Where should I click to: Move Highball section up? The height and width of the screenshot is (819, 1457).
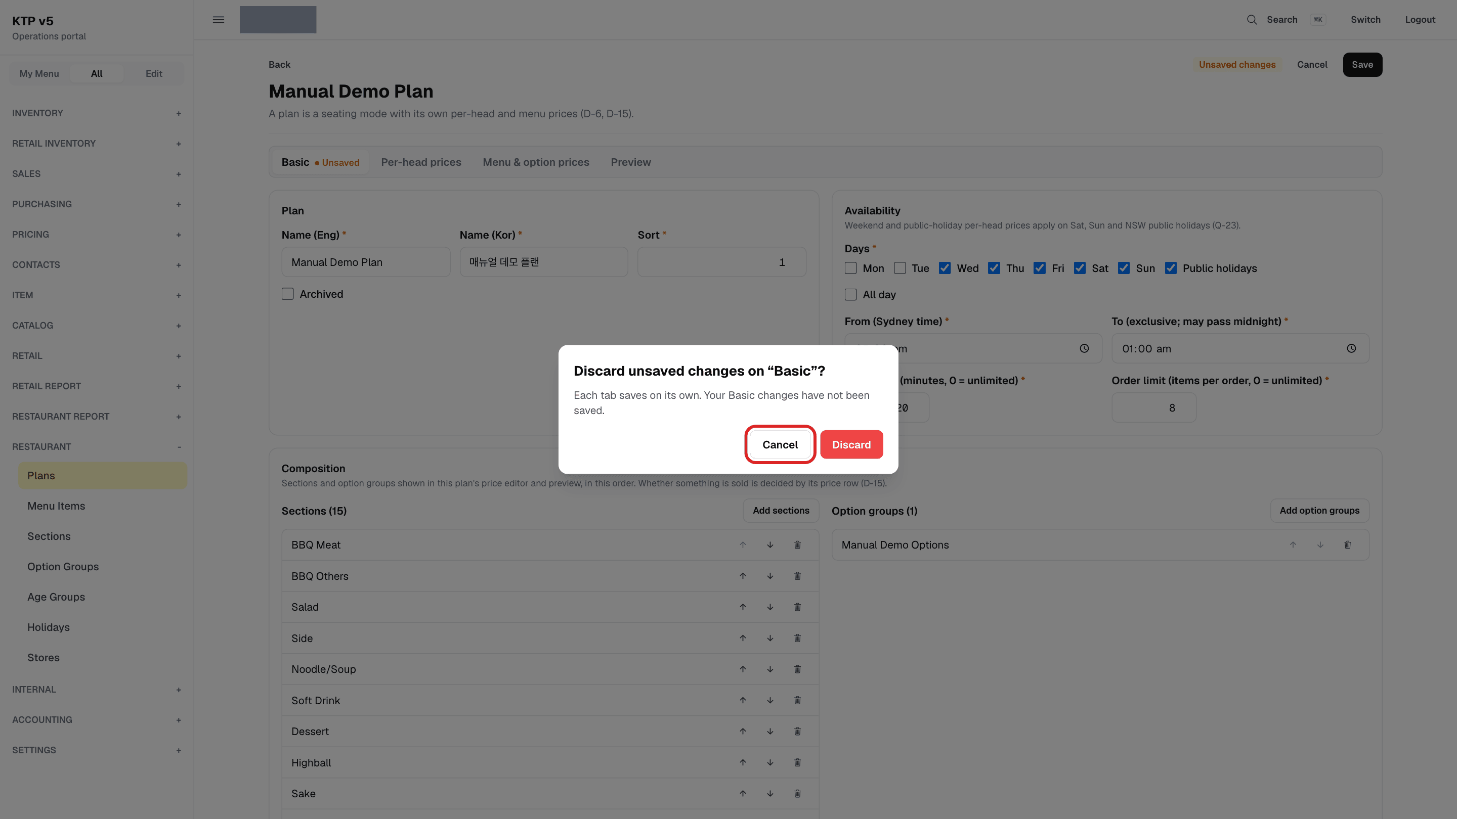[743, 762]
